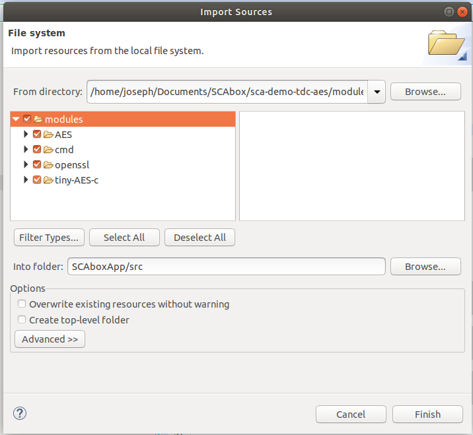Click the modules folder icon in tree
473x435 pixels.
pos(38,119)
